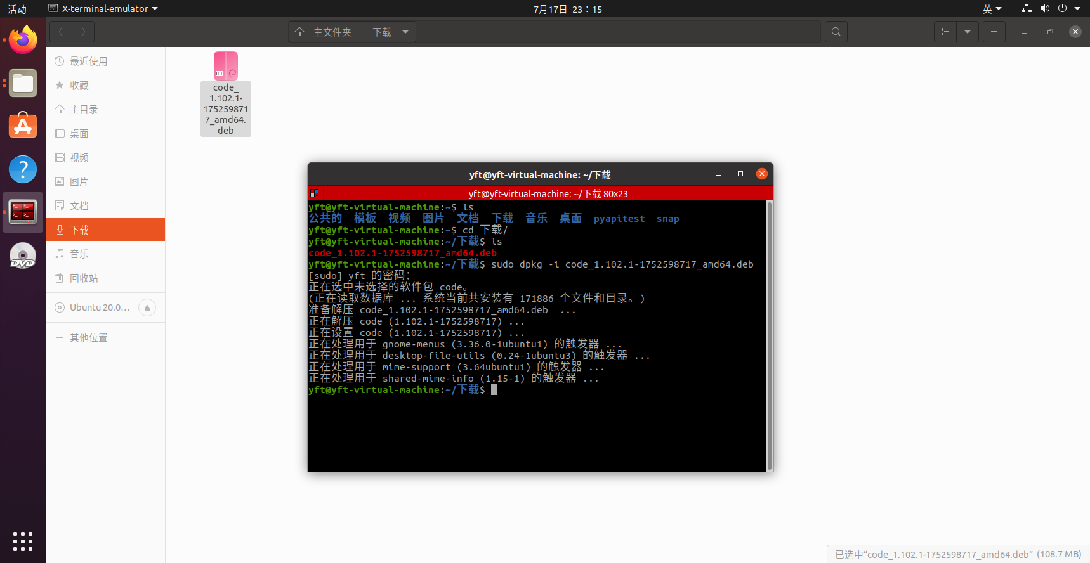The width and height of the screenshot is (1090, 563).
Task: Open X-terminal-emulator app menu
Action: tap(103, 9)
